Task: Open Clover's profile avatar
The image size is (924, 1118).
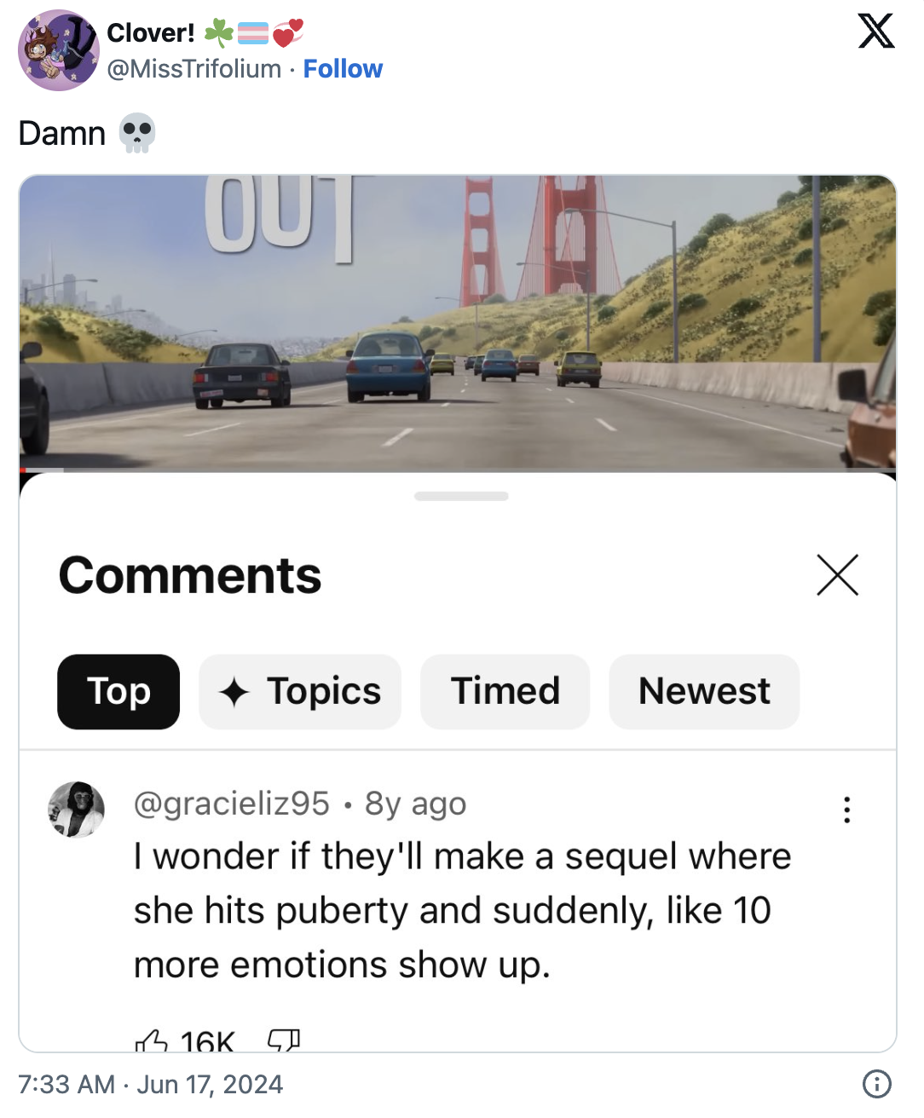Action: [58, 50]
